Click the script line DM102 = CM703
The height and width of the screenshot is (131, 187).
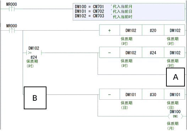(x=89, y=16)
